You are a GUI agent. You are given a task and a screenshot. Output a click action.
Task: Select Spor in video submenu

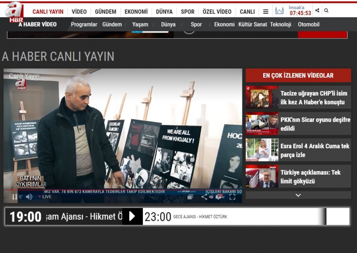pyautogui.click(x=196, y=24)
